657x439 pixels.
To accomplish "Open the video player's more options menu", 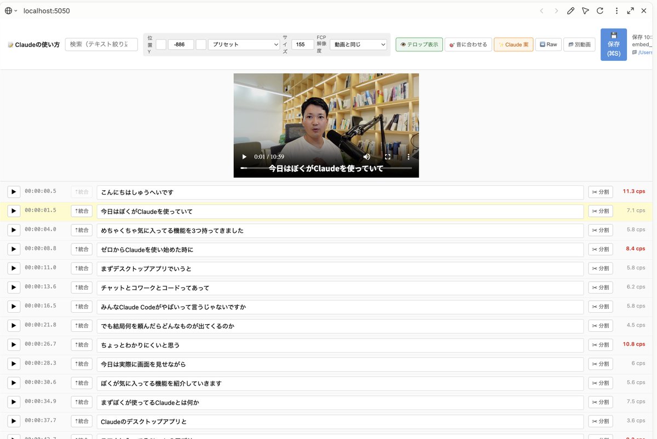I will point(408,157).
